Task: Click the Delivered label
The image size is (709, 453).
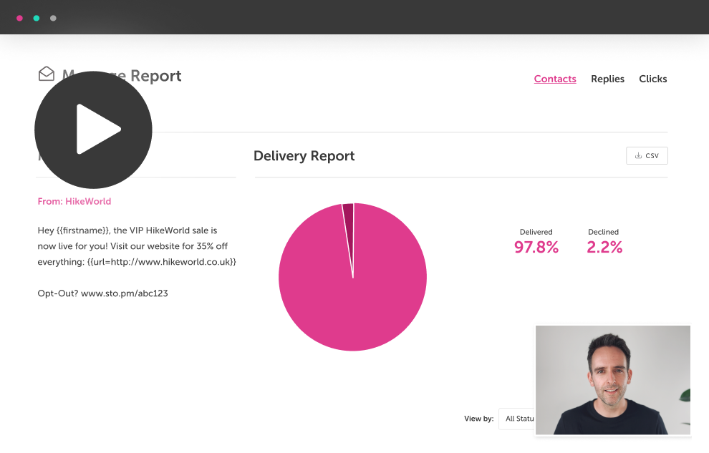Action: coord(536,232)
